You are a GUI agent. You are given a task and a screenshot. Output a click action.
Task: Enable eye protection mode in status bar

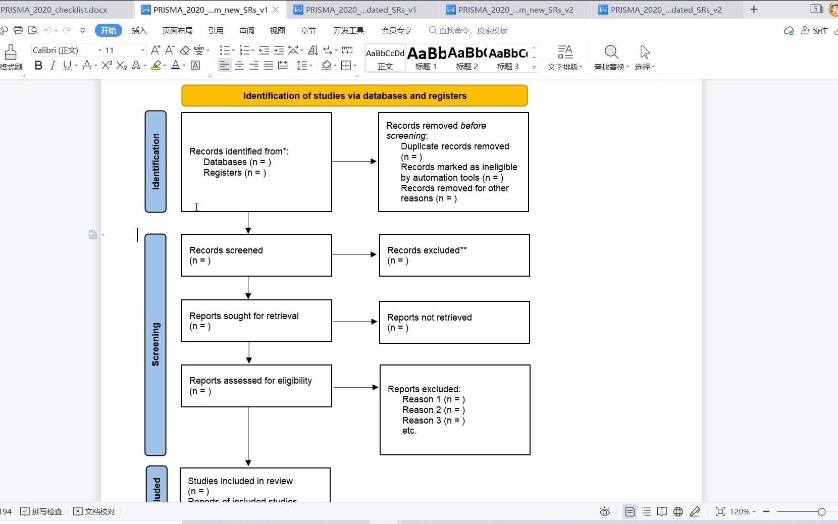click(x=605, y=512)
